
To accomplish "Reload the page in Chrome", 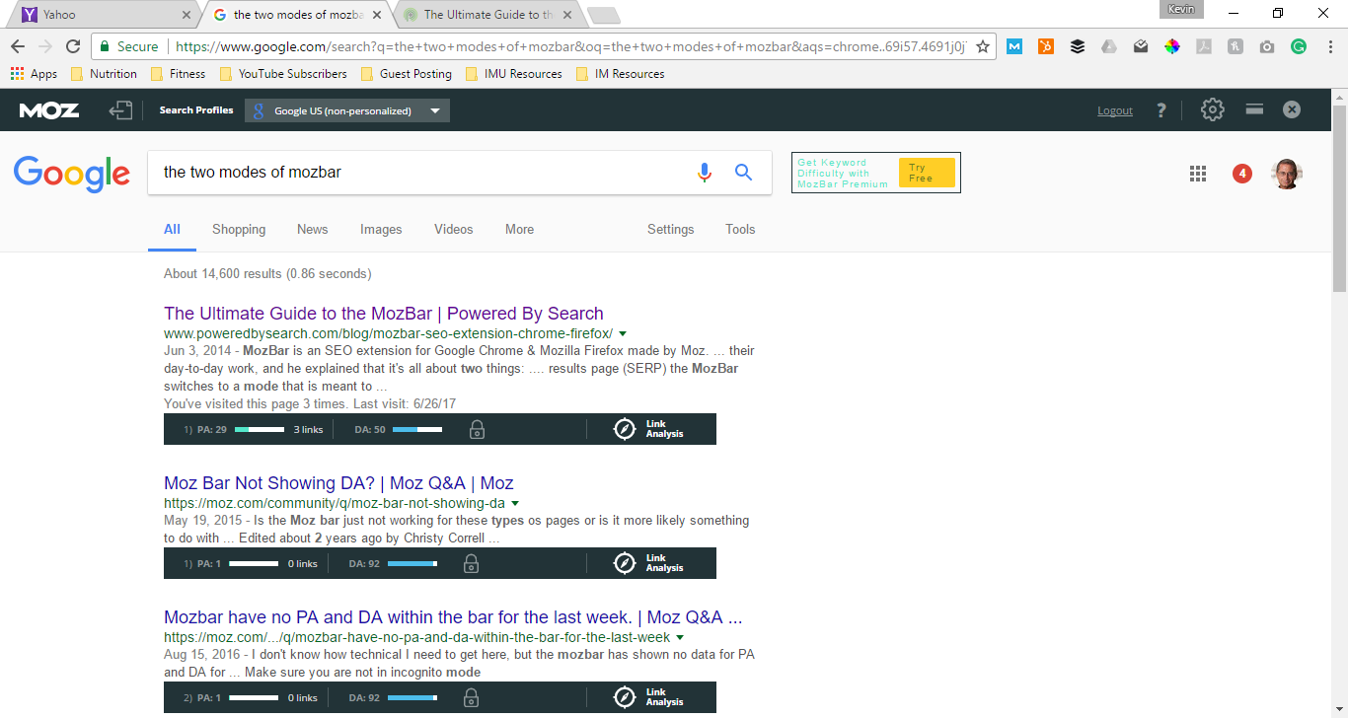I will [73, 46].
